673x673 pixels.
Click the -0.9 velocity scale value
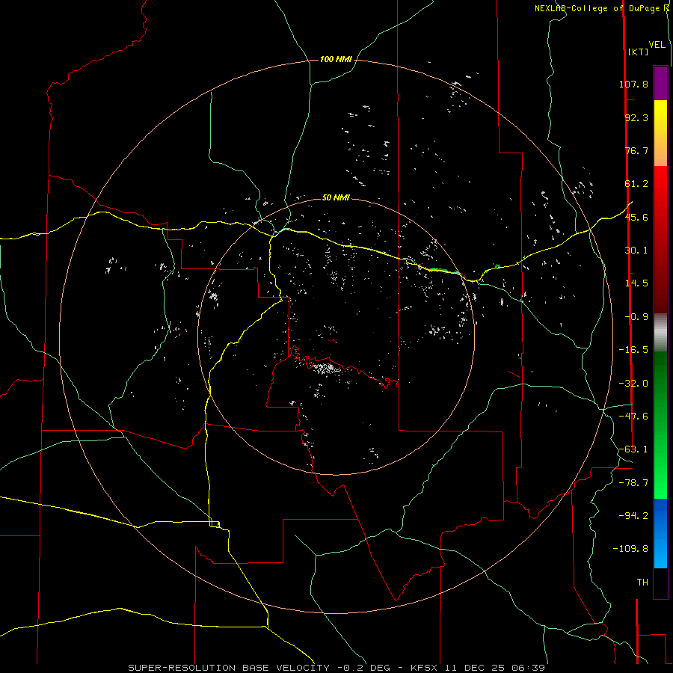(x=636, y=317)
